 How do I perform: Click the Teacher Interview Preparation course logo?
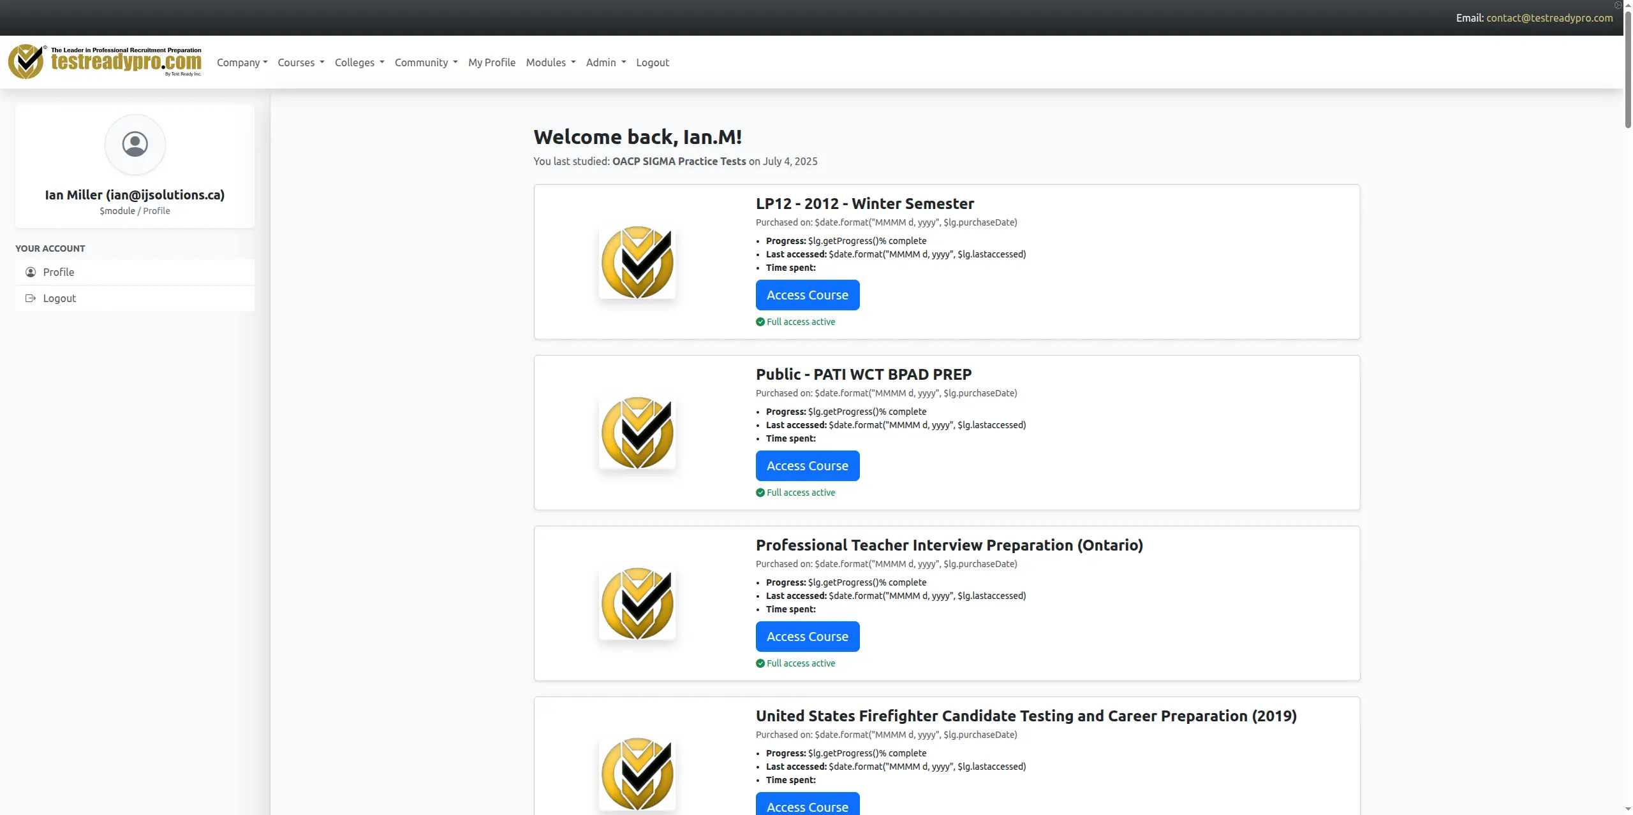point(637,603)
